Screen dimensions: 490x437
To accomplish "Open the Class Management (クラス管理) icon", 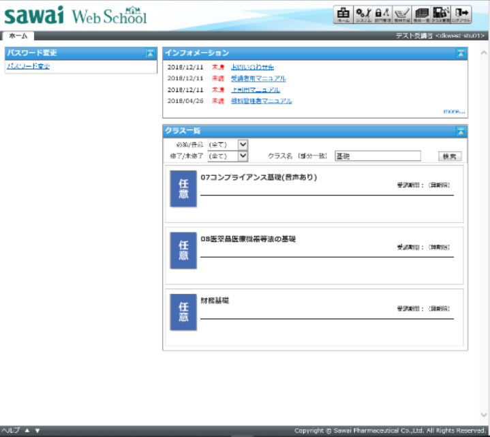I will pyautogui.click(x=442, y=14).
